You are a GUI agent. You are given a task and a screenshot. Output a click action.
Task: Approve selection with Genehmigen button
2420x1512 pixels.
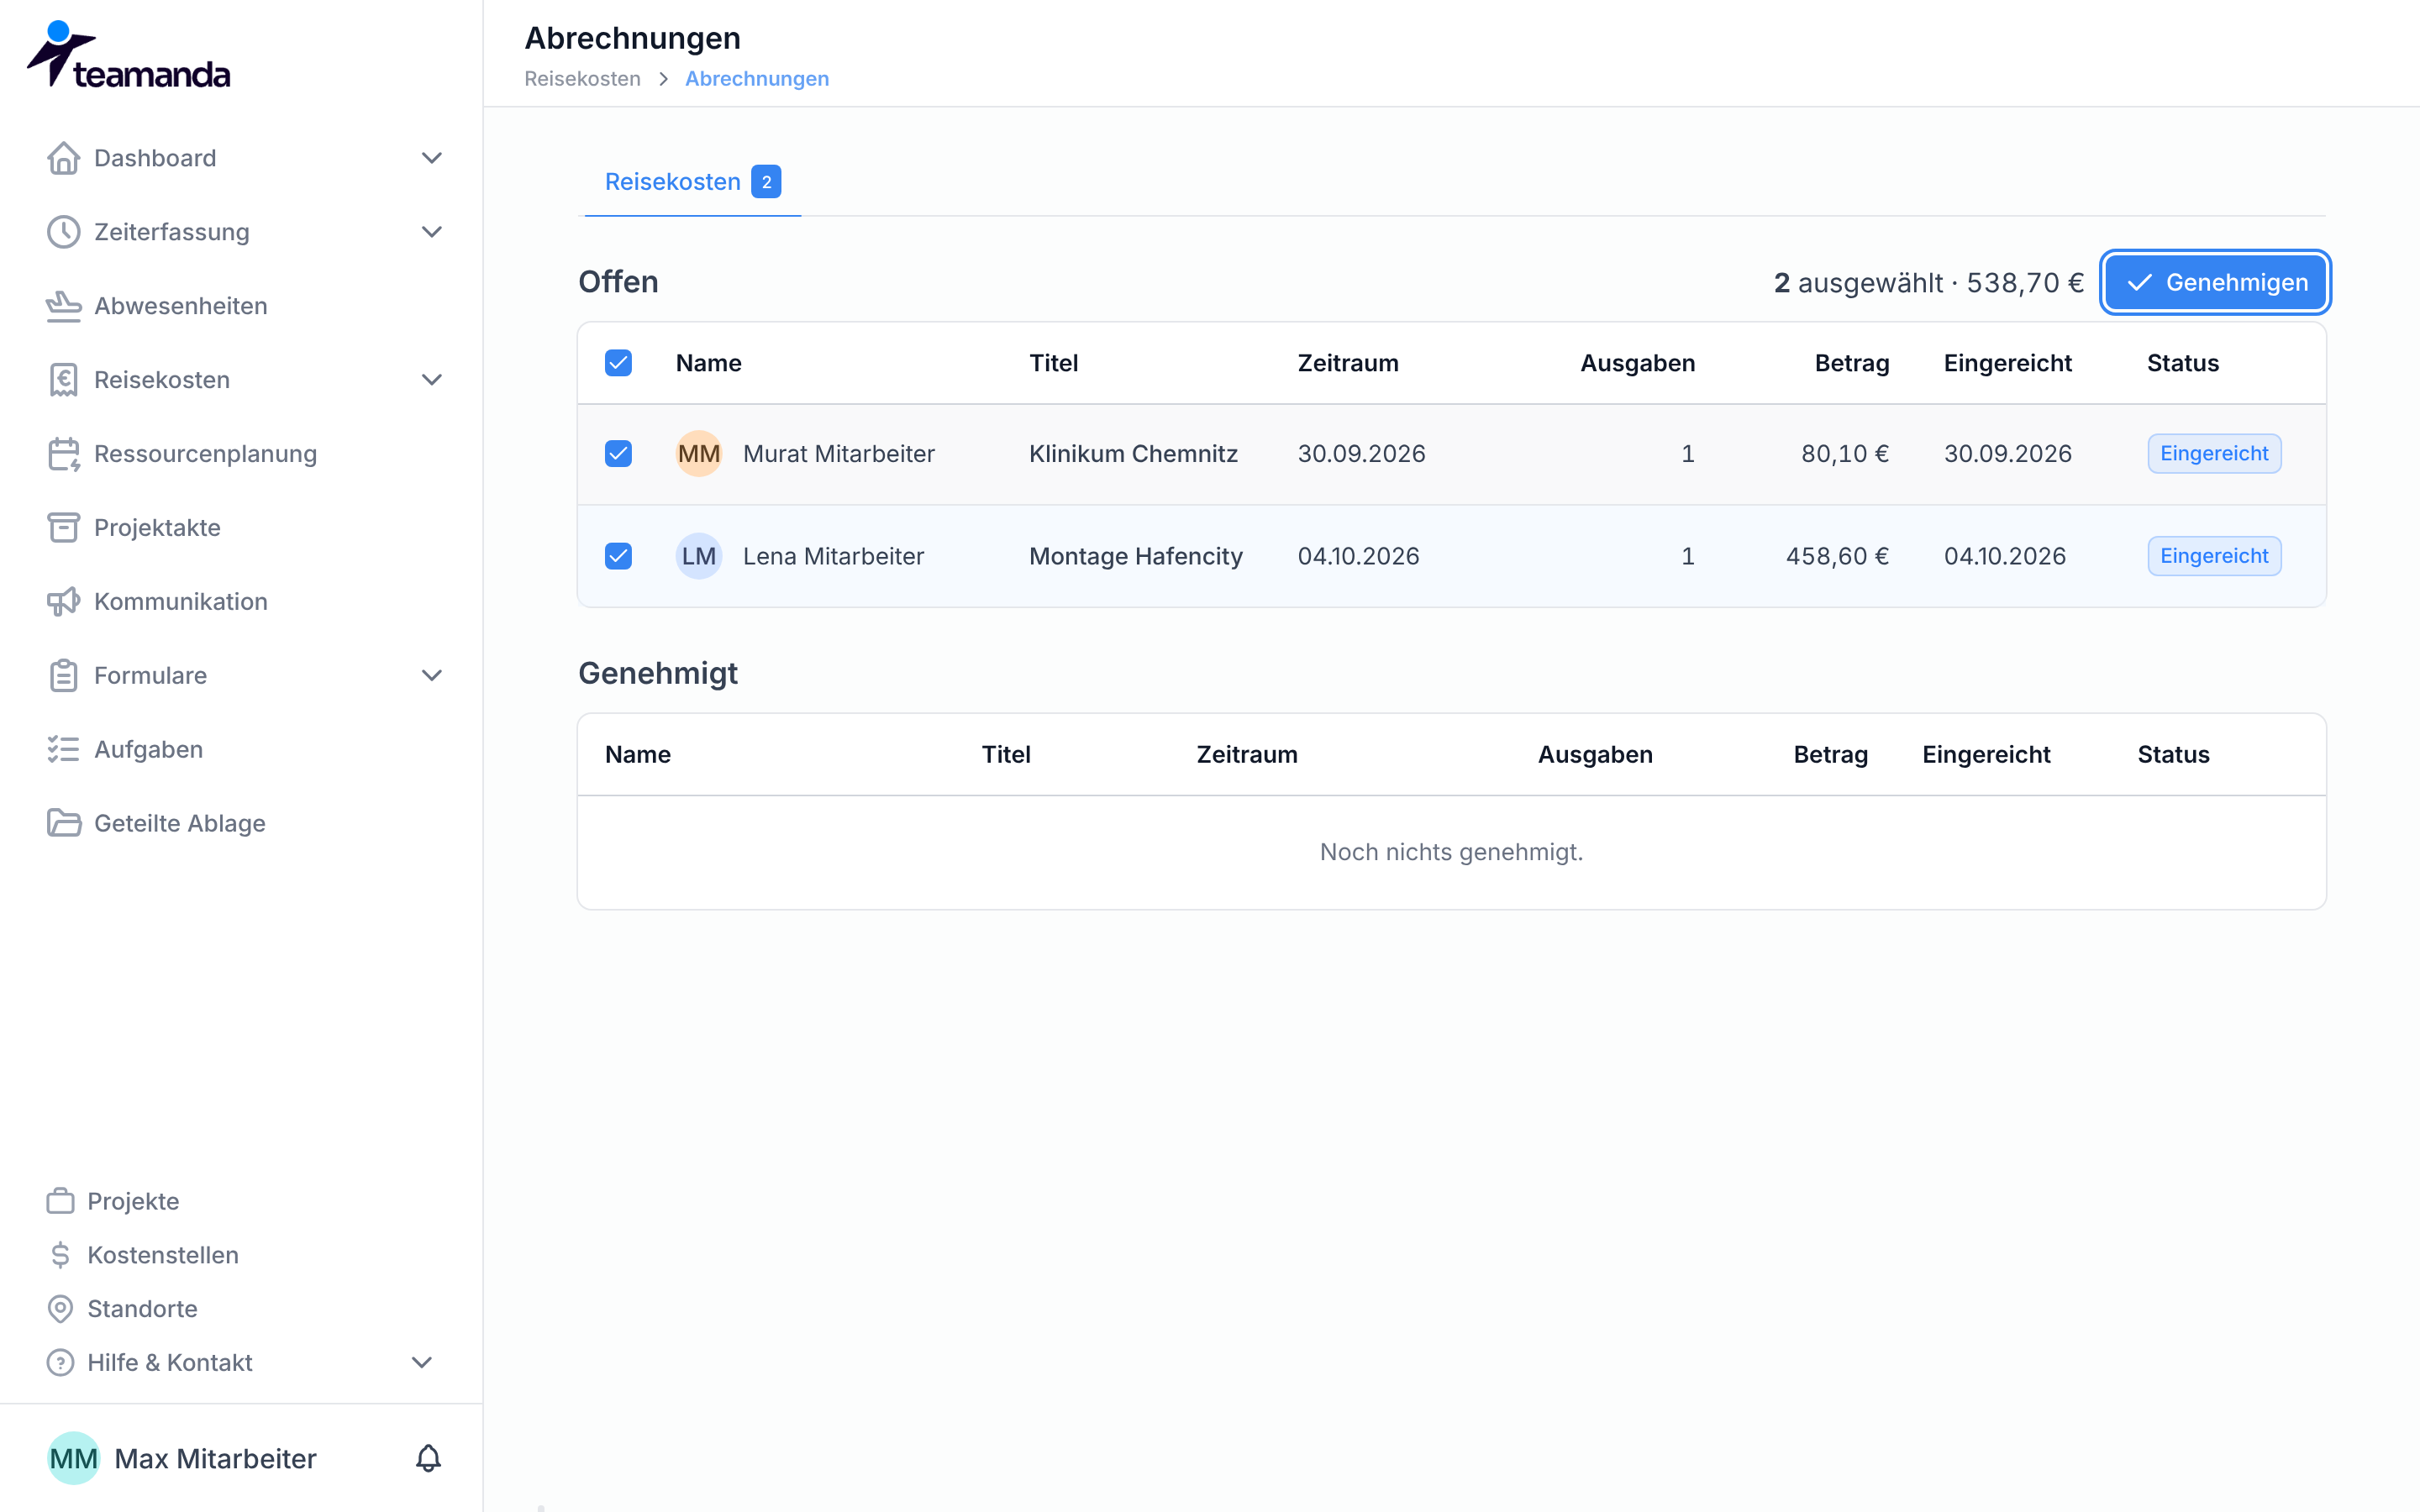(2215, 283)
